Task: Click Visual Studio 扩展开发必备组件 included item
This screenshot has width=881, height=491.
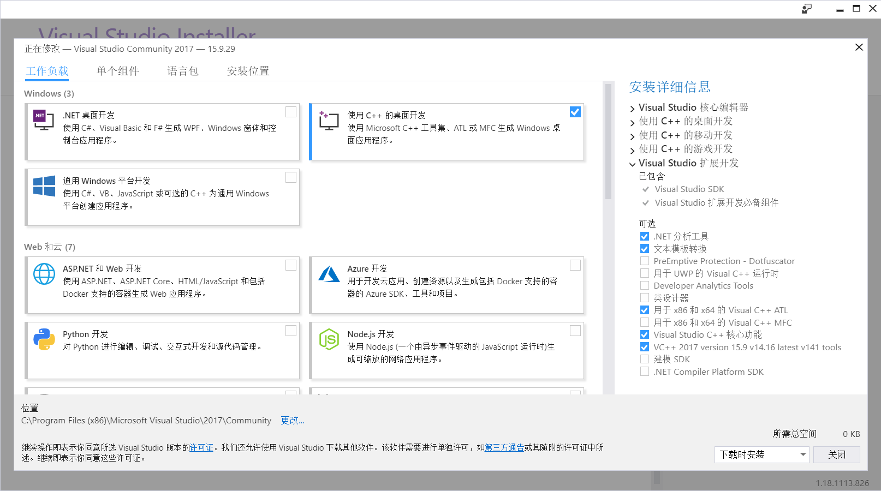Action: pyautogui.click(x=717, y=202)
